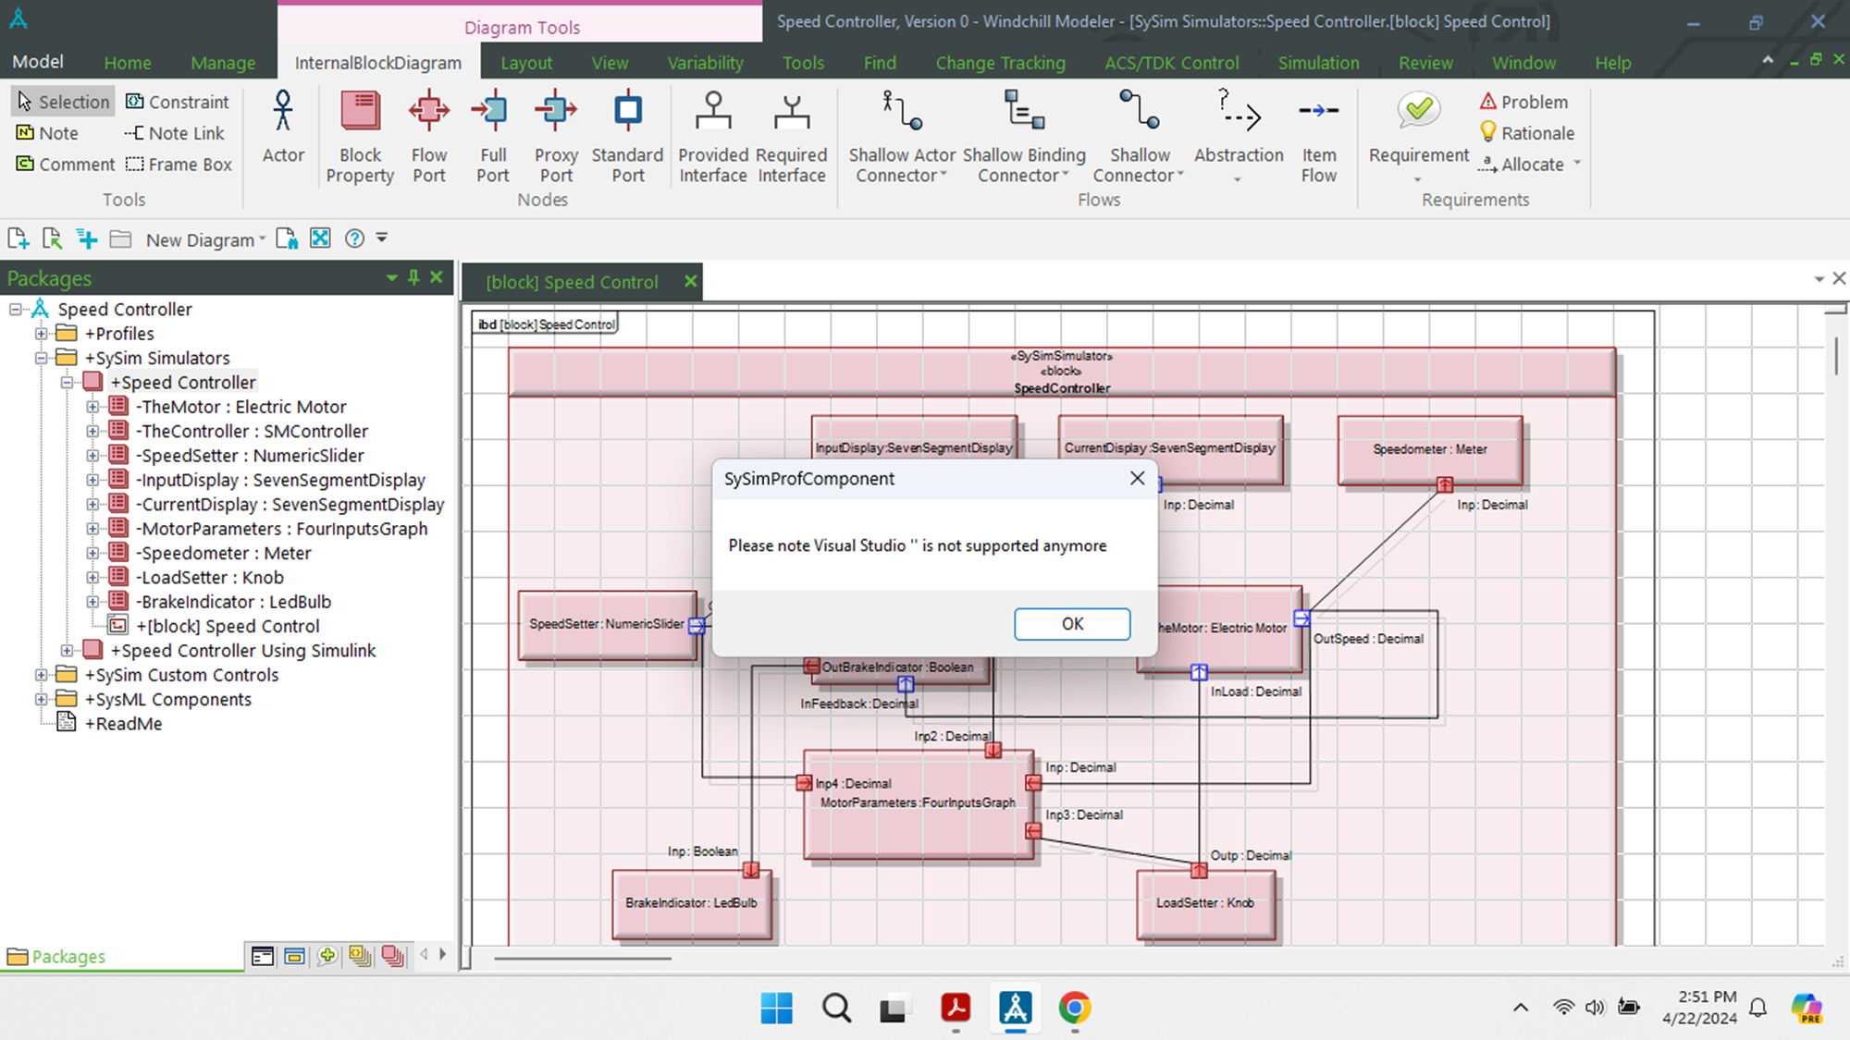Select the Standard Port tool
The height and width of the screenshot is (1040, 1850).
tap(627, 134)
